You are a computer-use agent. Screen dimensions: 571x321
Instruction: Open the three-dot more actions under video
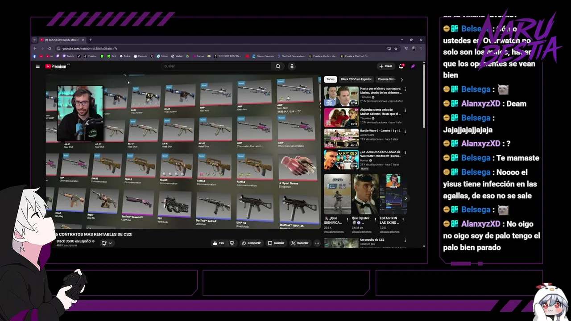[317, 243]
